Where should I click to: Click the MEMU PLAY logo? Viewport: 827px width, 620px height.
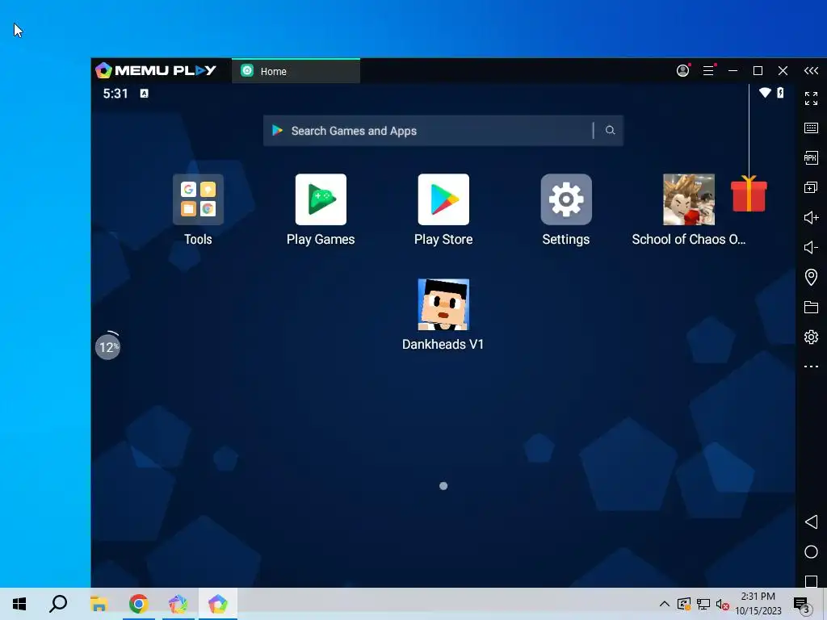(156, 70)
